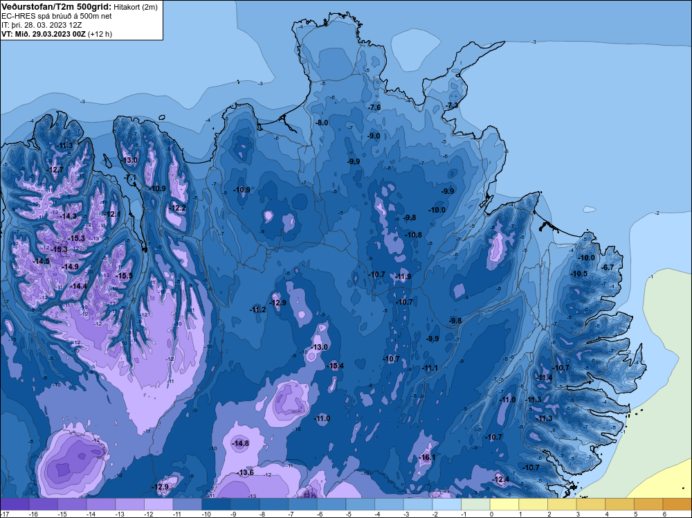Click the -14.9 temperature value
The width and height of the screenshot is (692, 518).
click(x=71, y=267)
